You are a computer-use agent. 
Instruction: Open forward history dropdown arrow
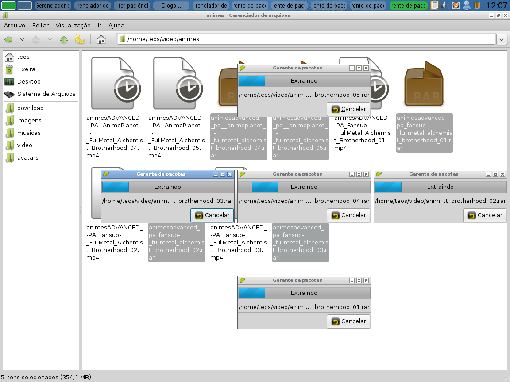pos(50,40)
